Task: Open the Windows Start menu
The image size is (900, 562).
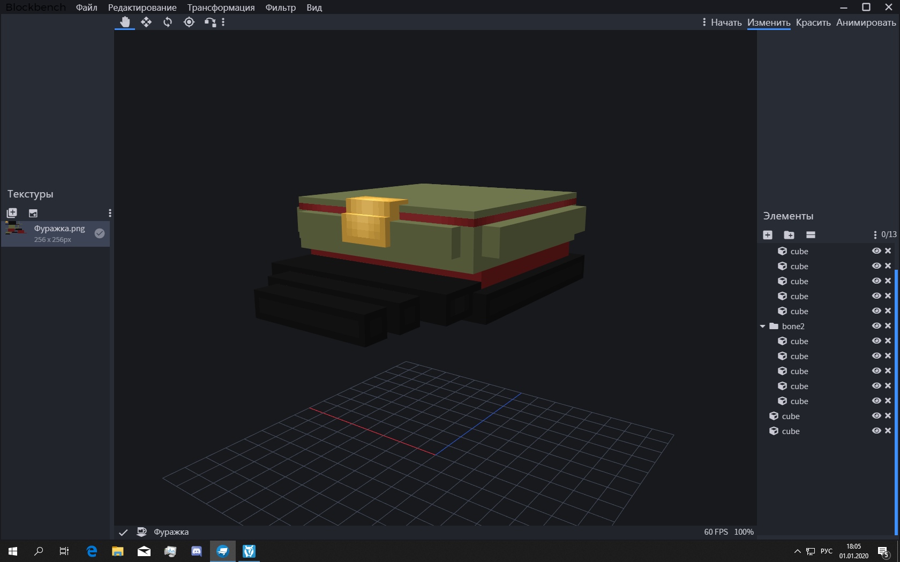Action: [13, 551]
